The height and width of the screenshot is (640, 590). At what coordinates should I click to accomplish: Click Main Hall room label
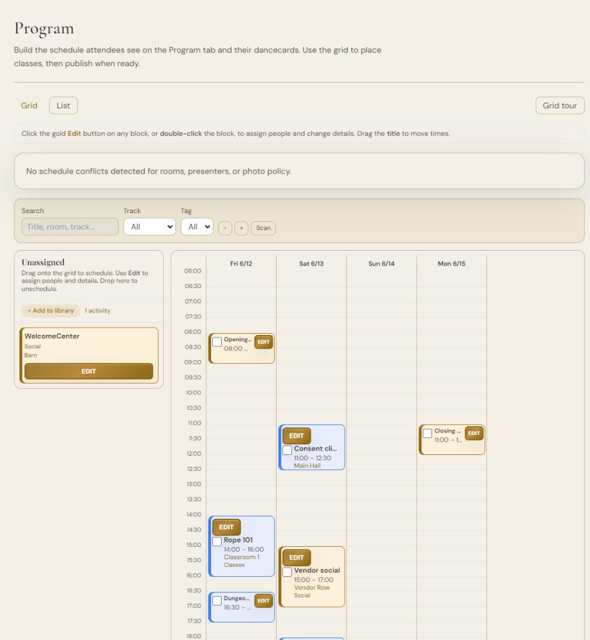[x=307, y=466]
